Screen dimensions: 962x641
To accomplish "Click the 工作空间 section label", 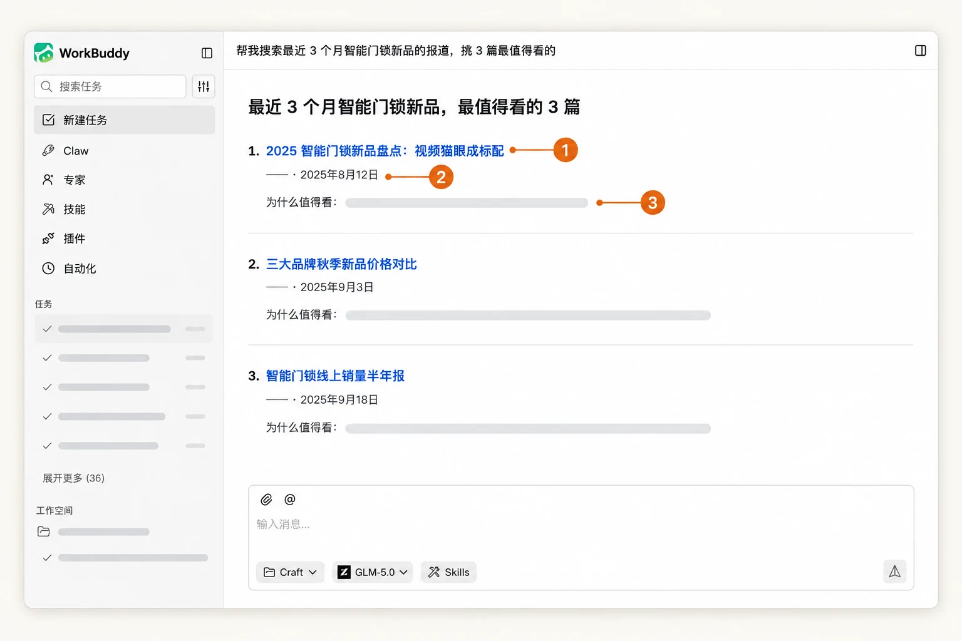I will point(54,510).
